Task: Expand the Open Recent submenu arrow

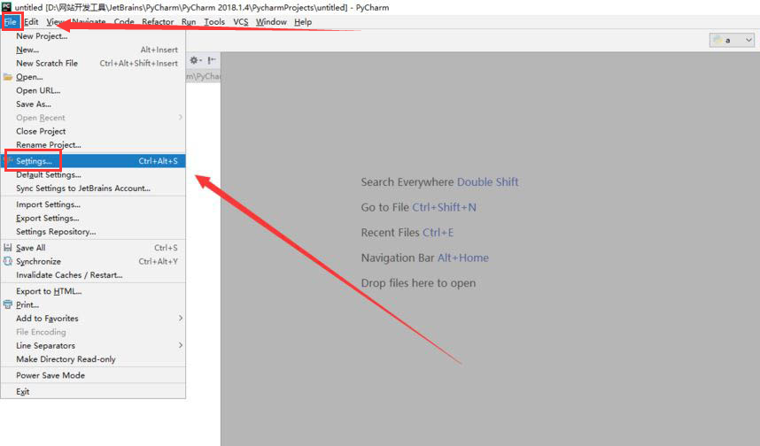Action: [x=181, y=117]
